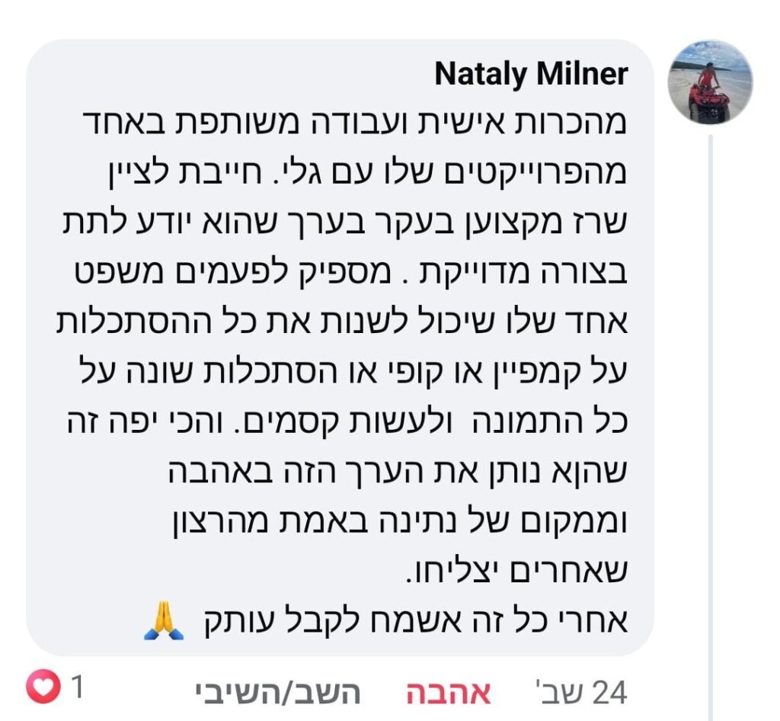780x721 pixels.
Task: Open Nataly Milner's profile picture
Action: (x=710, y=82)
